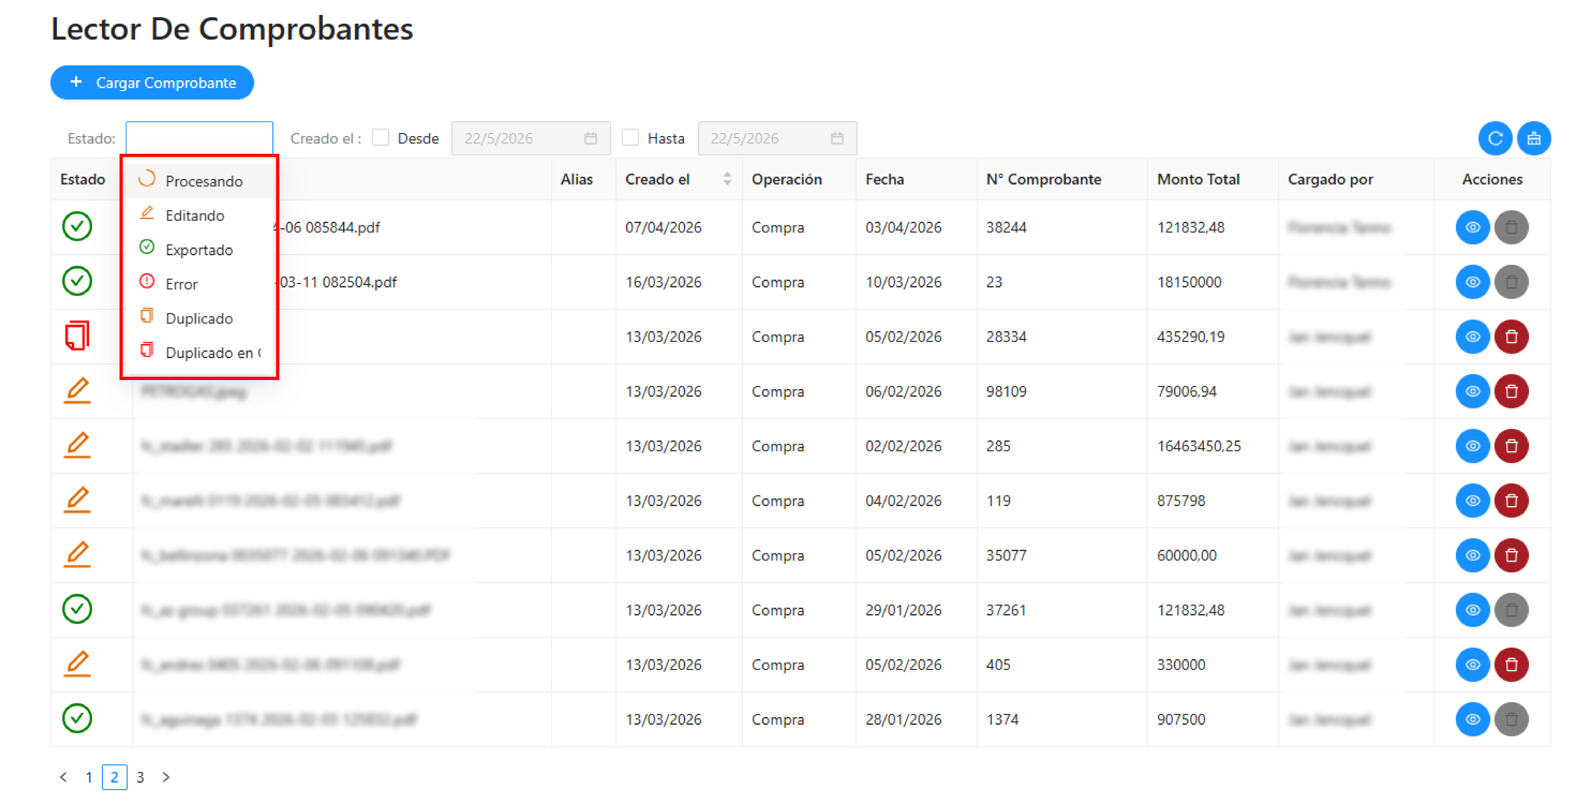Open the Estado filter combo box
Image resolution: width=1575 pixels, height=804 pixels.
point(199,138)
